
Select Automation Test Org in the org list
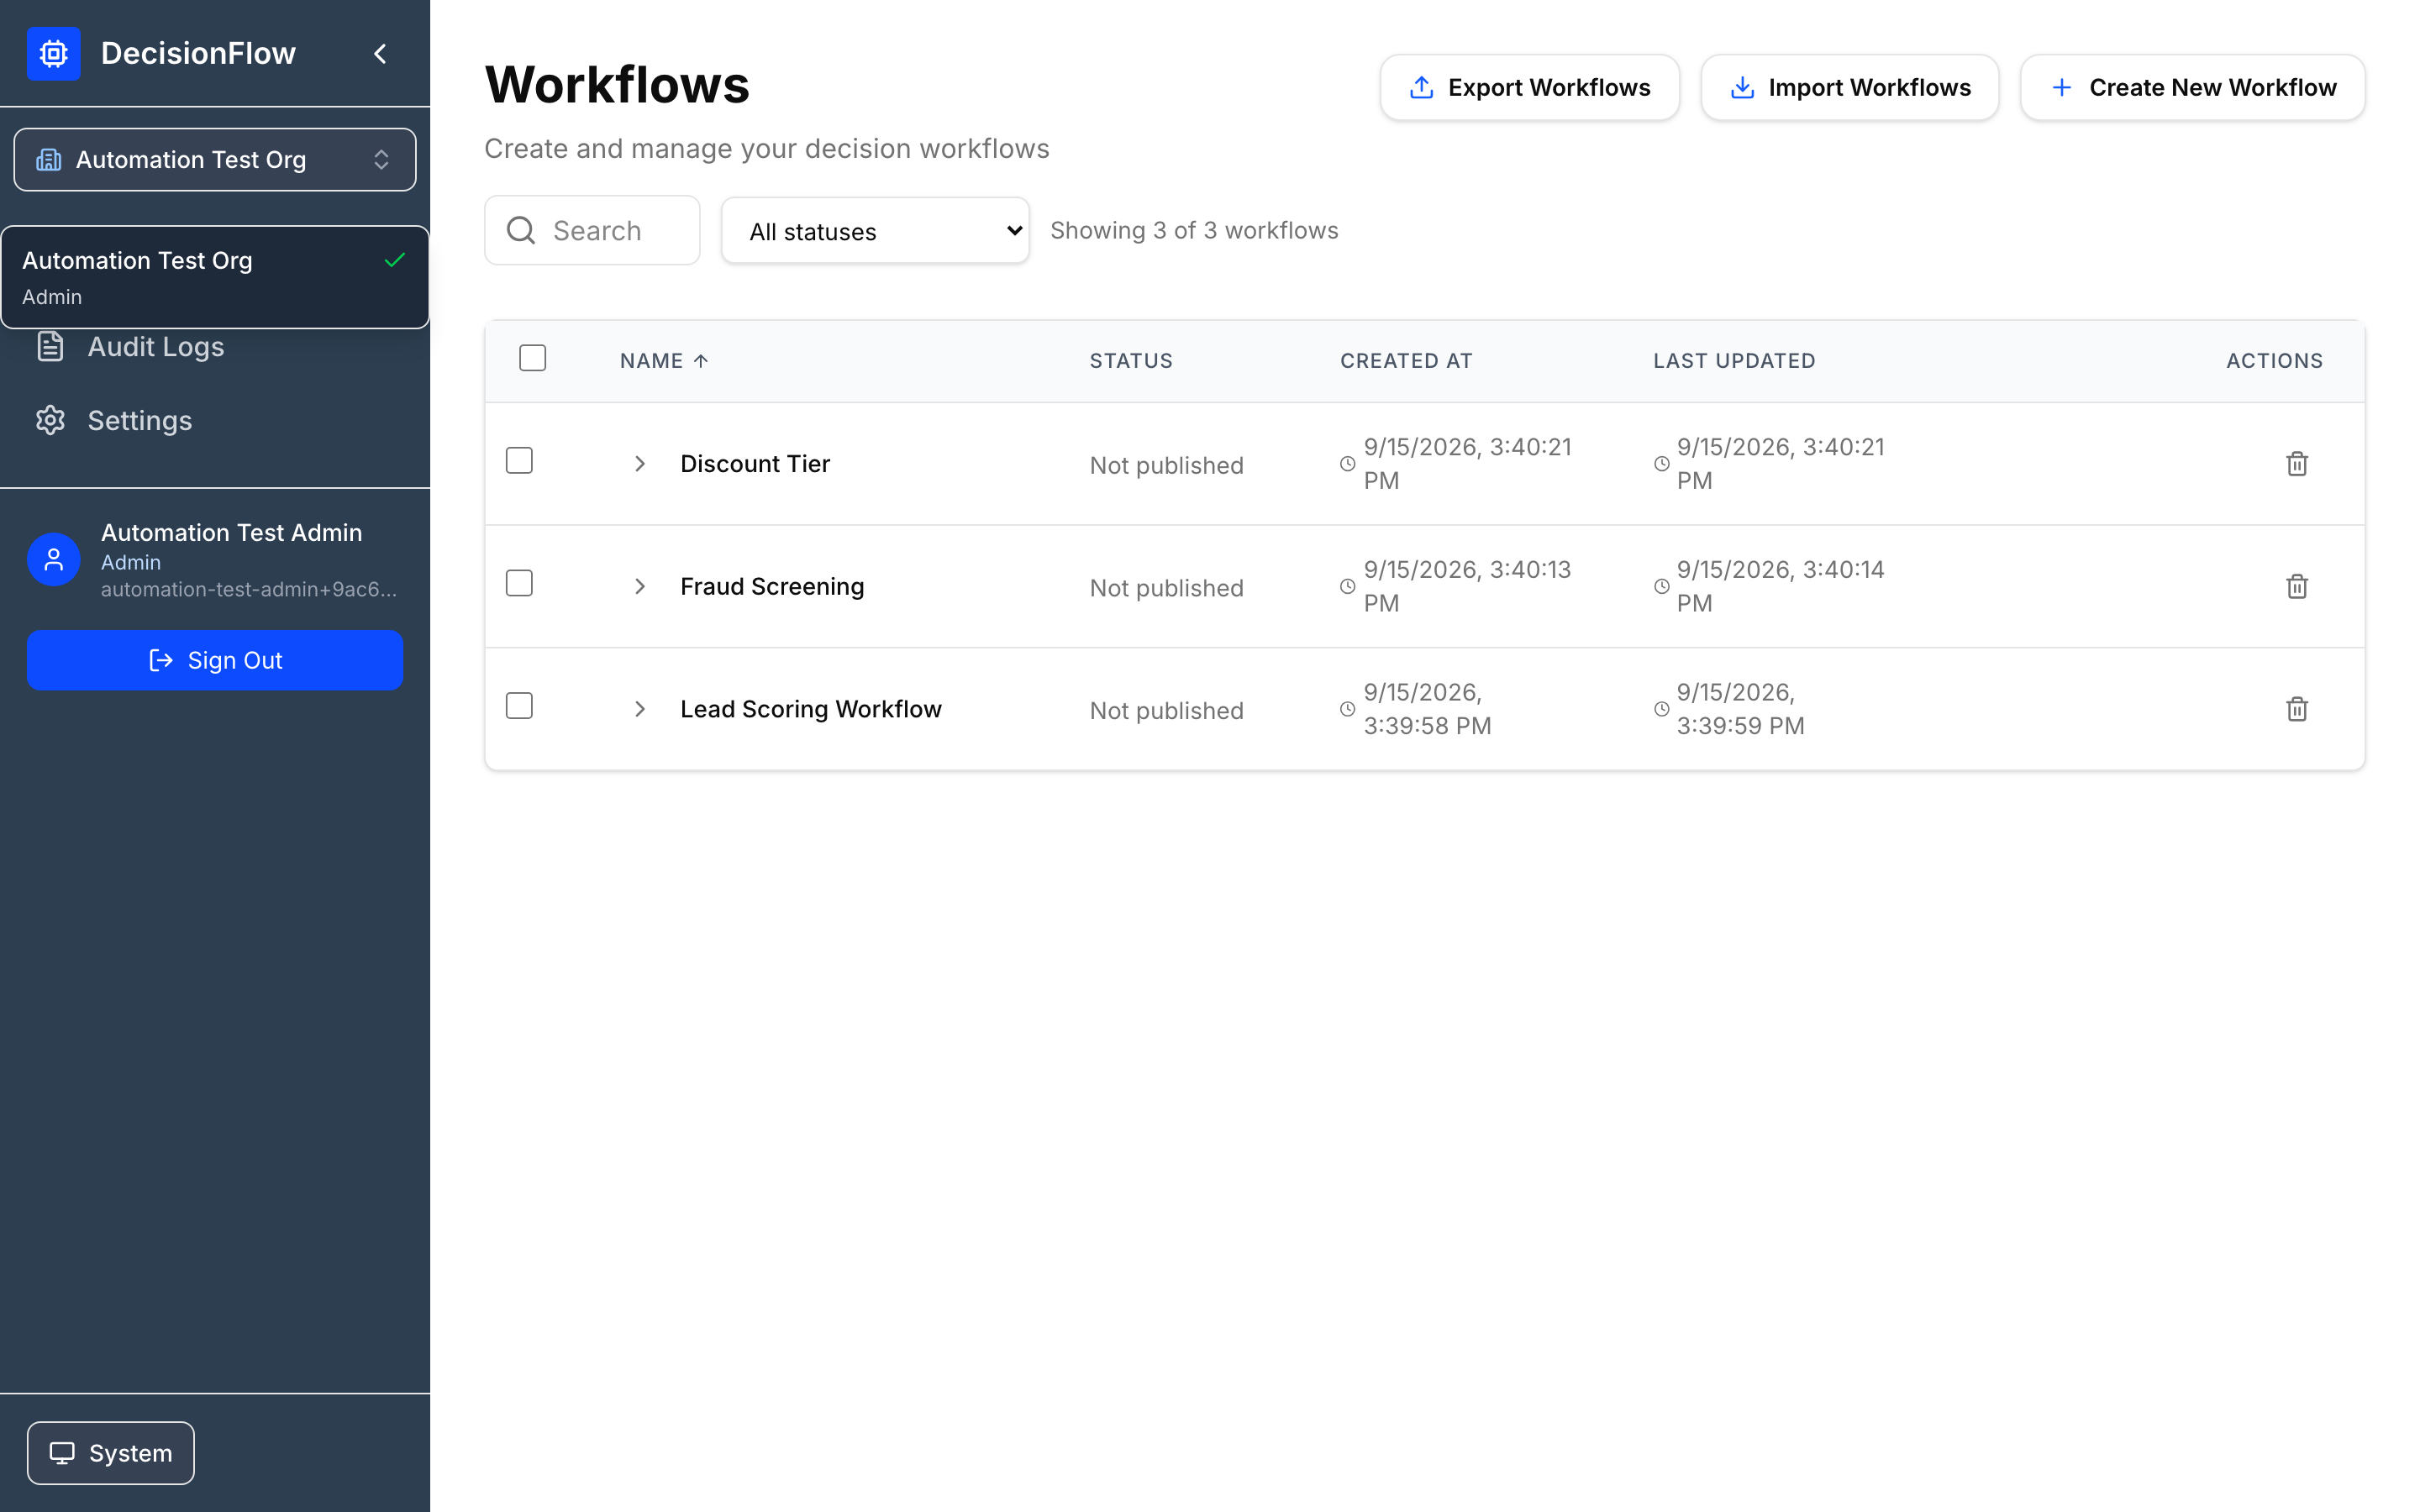215,277
